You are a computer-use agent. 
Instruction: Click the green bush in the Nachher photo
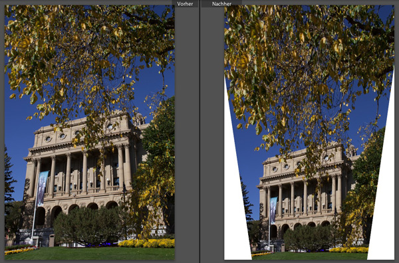(309, 238)
